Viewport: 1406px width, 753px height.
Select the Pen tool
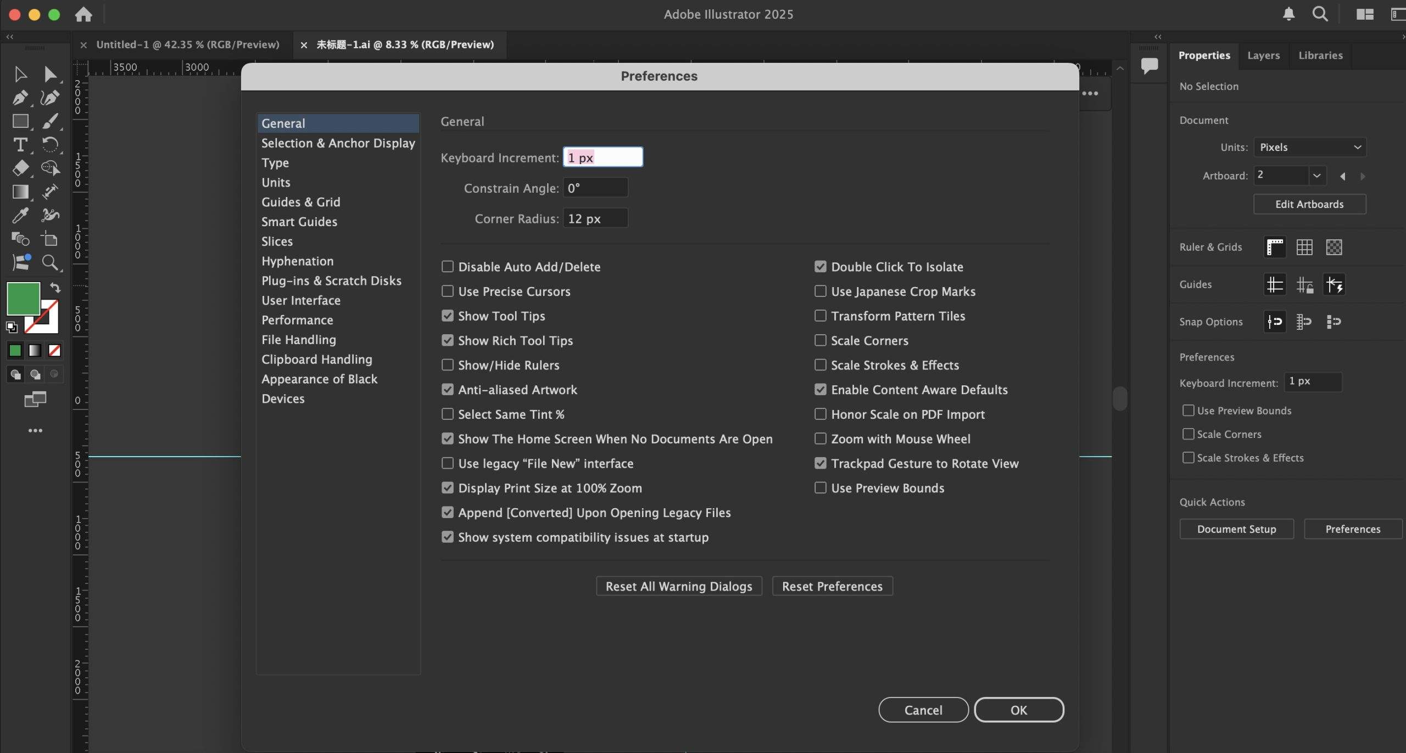click(20, 98)
